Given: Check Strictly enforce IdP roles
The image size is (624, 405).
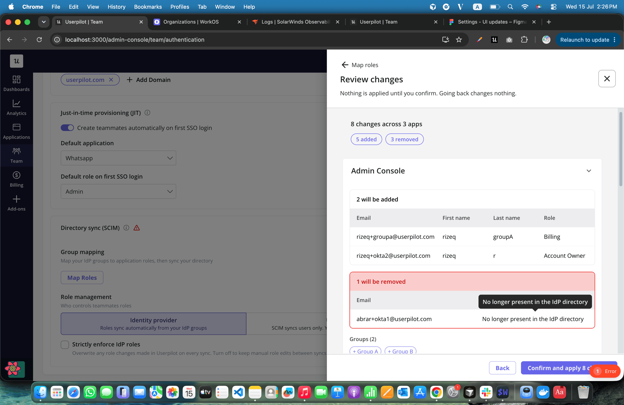Looking at the screenshot, I should [65, 345].
